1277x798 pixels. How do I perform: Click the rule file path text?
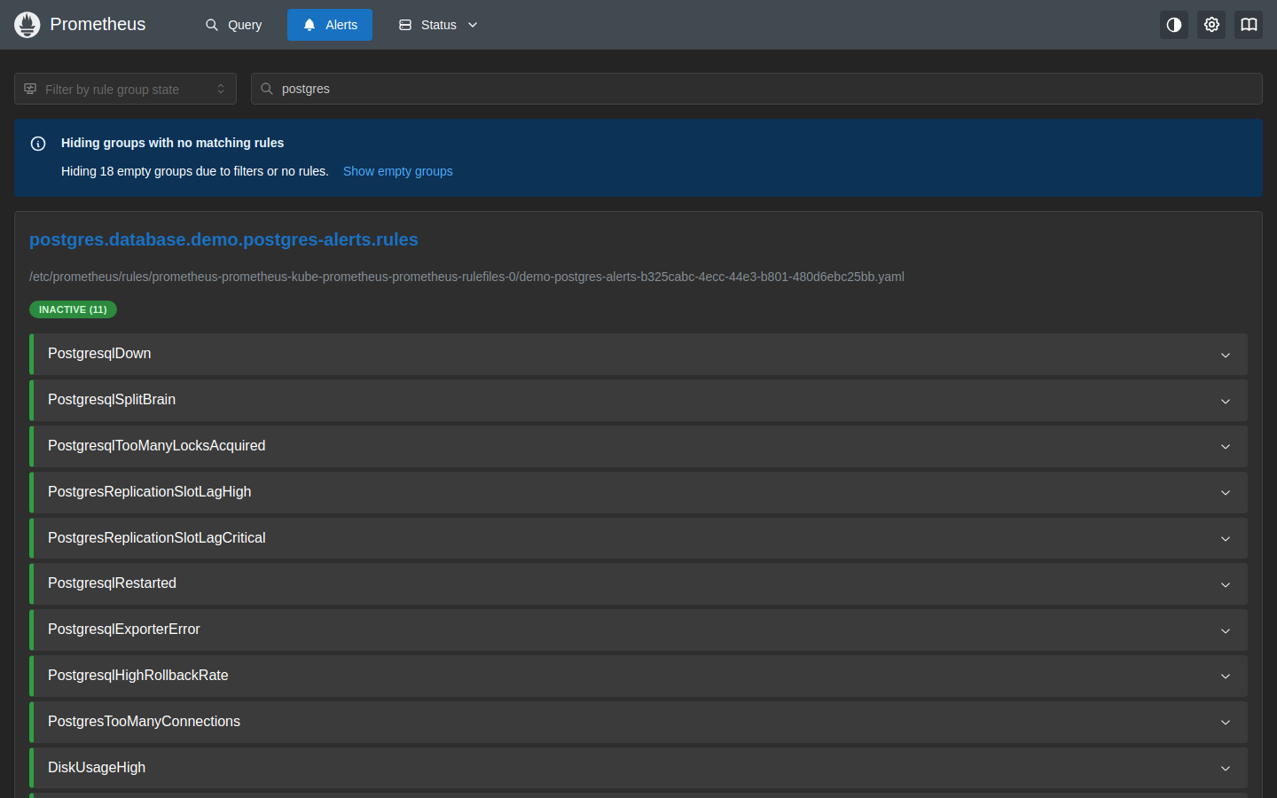[466, 277]
